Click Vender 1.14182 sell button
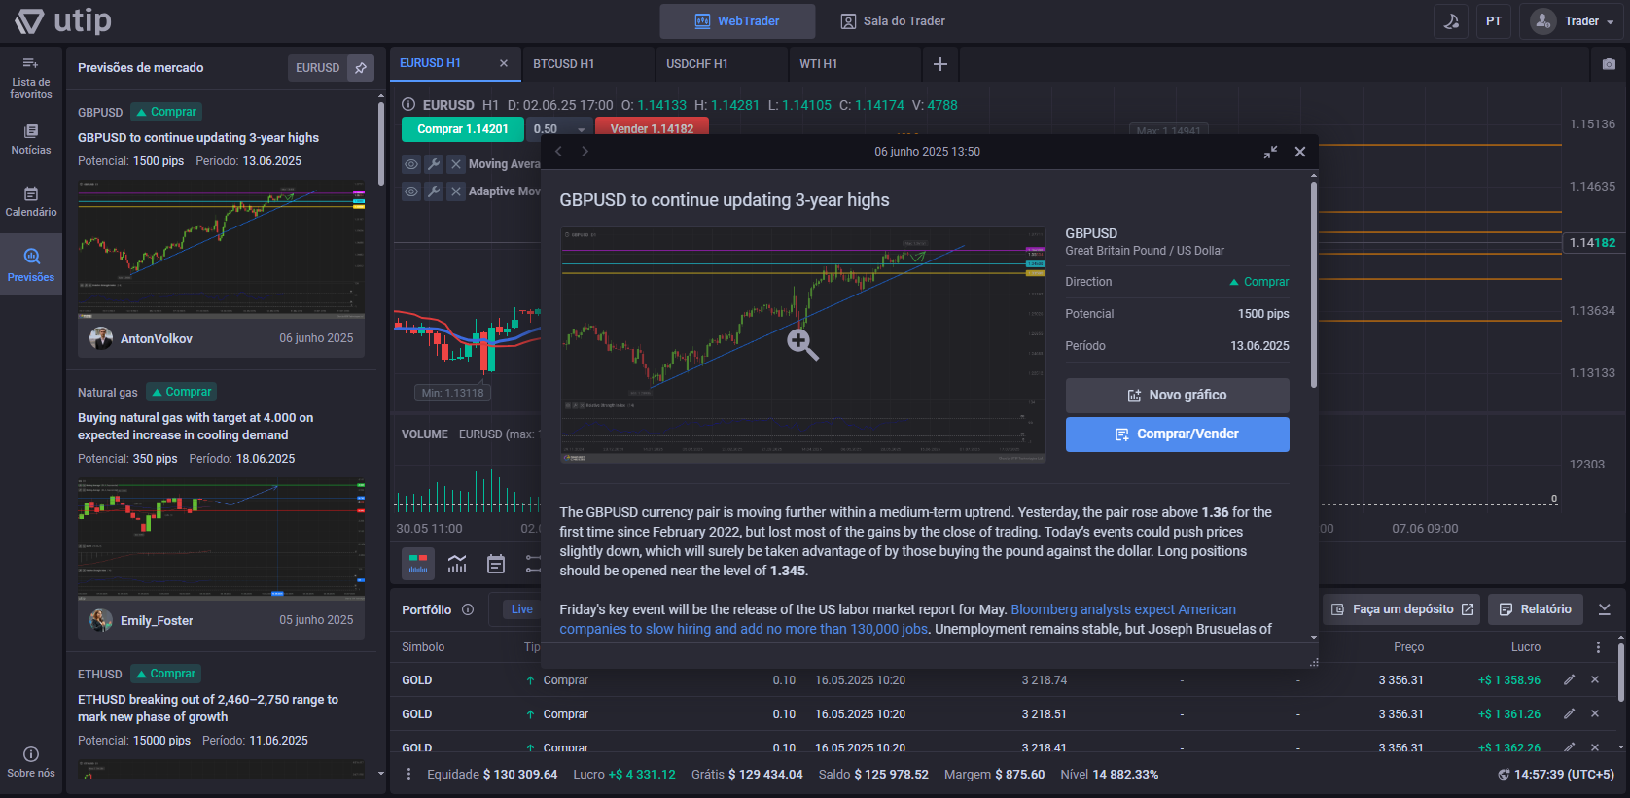The width and height of the screenshot is (1630, 798). pyautogui.click(x=652, y=129)
